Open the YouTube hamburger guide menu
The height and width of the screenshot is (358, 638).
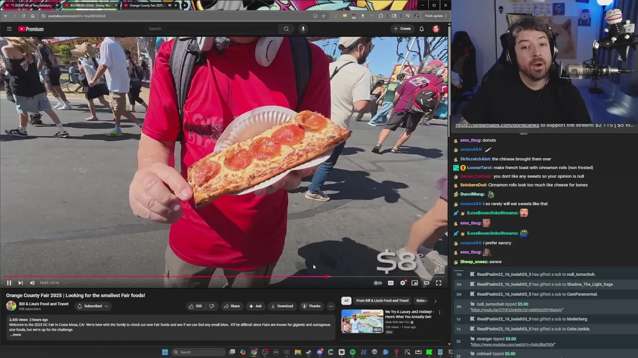tap(9, 29)
